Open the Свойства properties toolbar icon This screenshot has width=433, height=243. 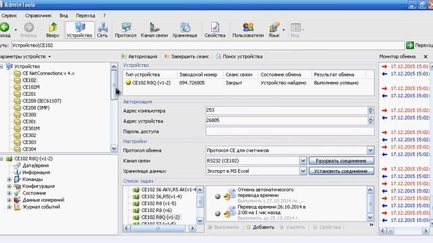click(215, 30)
